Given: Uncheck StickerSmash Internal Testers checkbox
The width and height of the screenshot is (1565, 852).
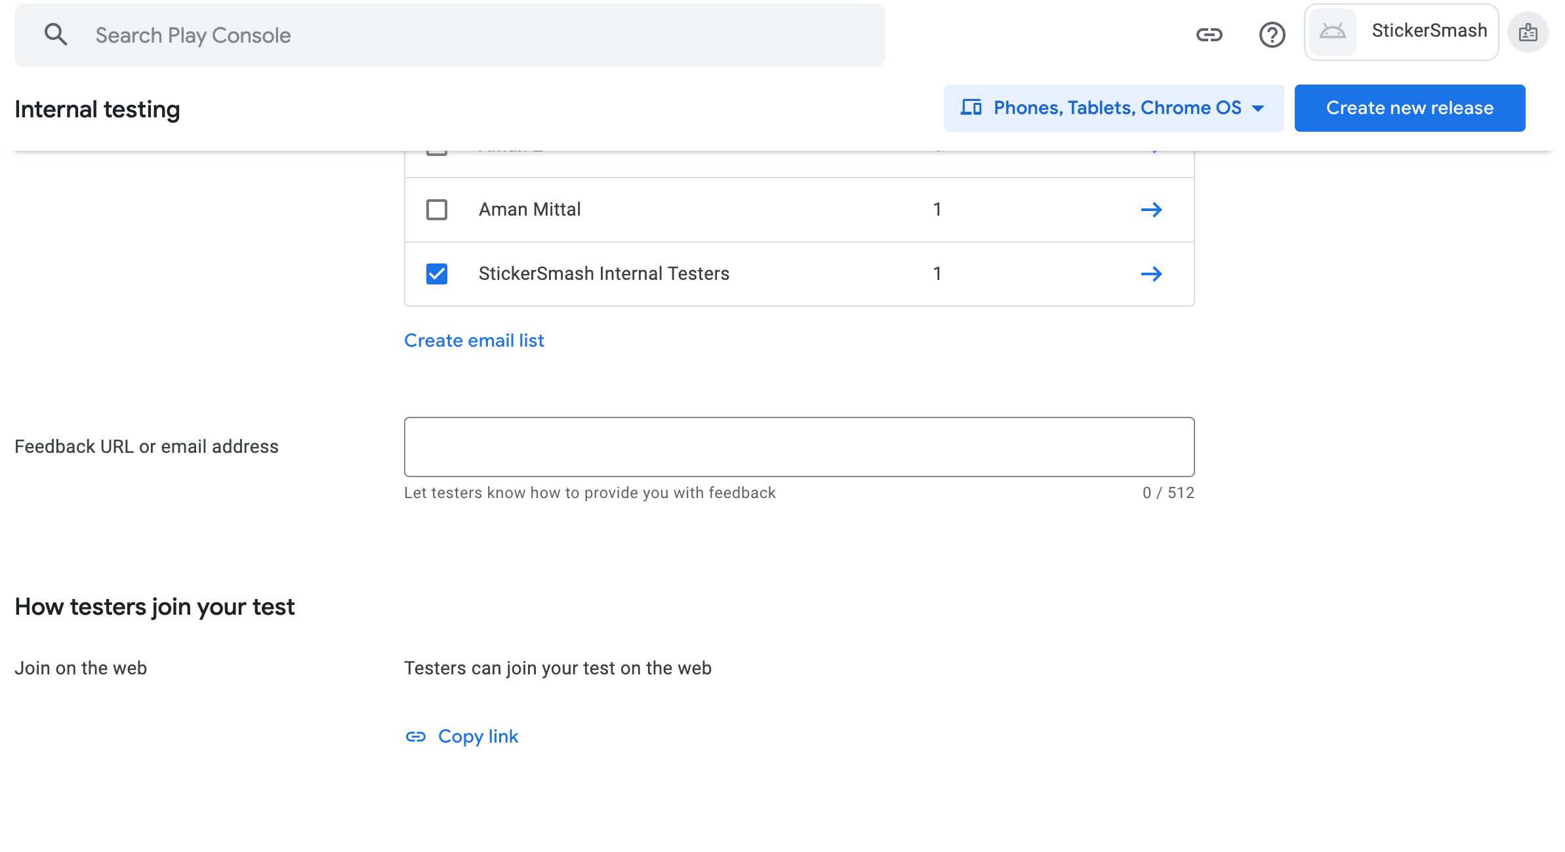Looking at the screenshot, I should (x=437, y=274).
